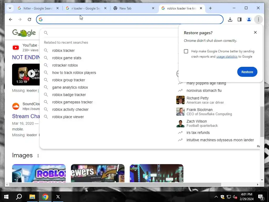Open the ROBLOX image thumbnail
Screen dimensions: 269x202
click(x=39, y=173)
